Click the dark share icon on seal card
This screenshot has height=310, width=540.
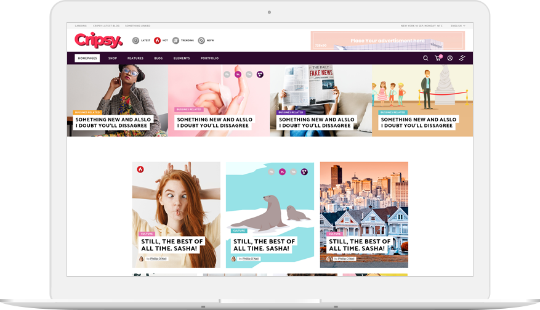304,172
